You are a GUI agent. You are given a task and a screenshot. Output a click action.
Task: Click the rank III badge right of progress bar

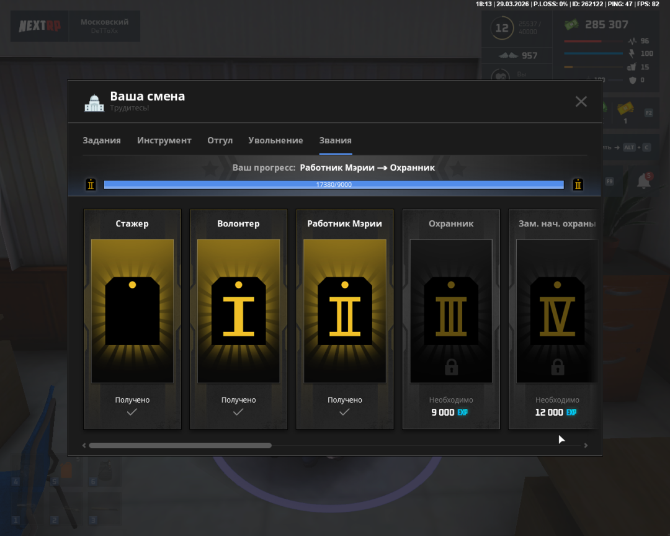click(x=578, y=185)
